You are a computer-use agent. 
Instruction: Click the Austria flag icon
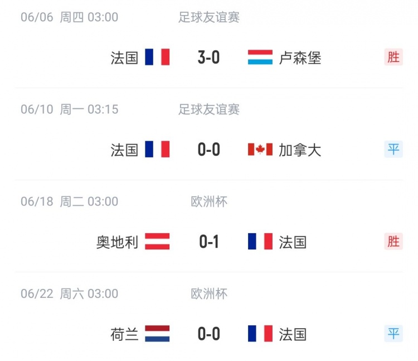(x=157, y=242)
